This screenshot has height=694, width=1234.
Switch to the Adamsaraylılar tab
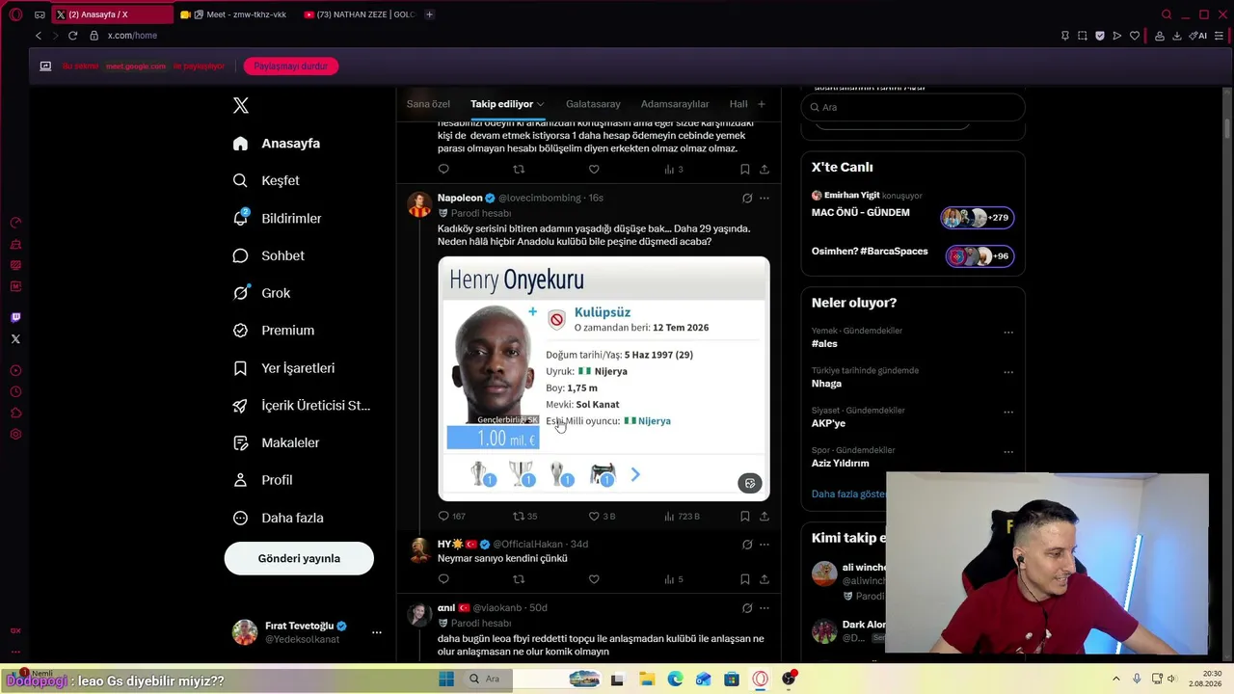pos(675,104)
